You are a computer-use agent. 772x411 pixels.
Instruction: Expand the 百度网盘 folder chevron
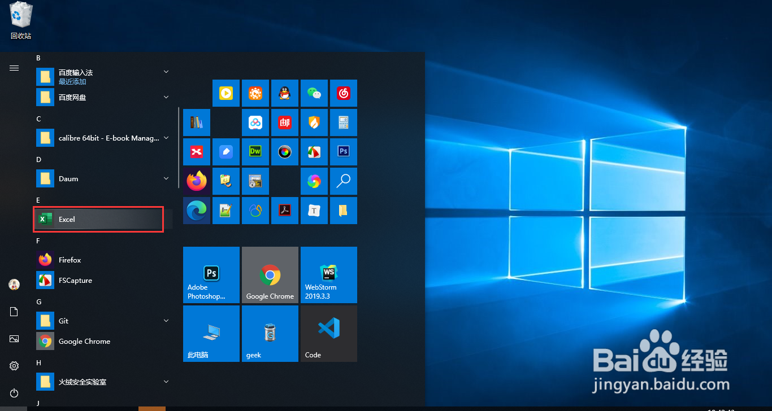[166, 97]
